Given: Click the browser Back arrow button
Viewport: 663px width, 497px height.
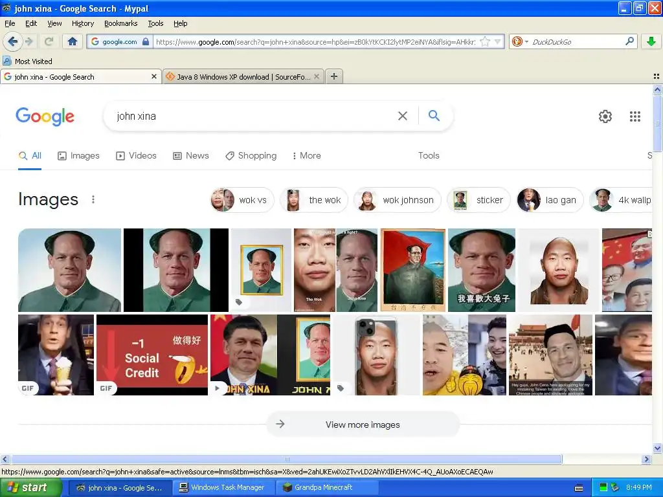Looking at the screenshot, I should coord(12,41).
